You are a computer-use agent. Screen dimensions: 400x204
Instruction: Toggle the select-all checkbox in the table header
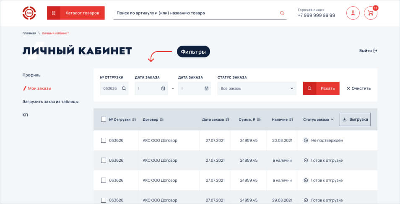(104, 119)
